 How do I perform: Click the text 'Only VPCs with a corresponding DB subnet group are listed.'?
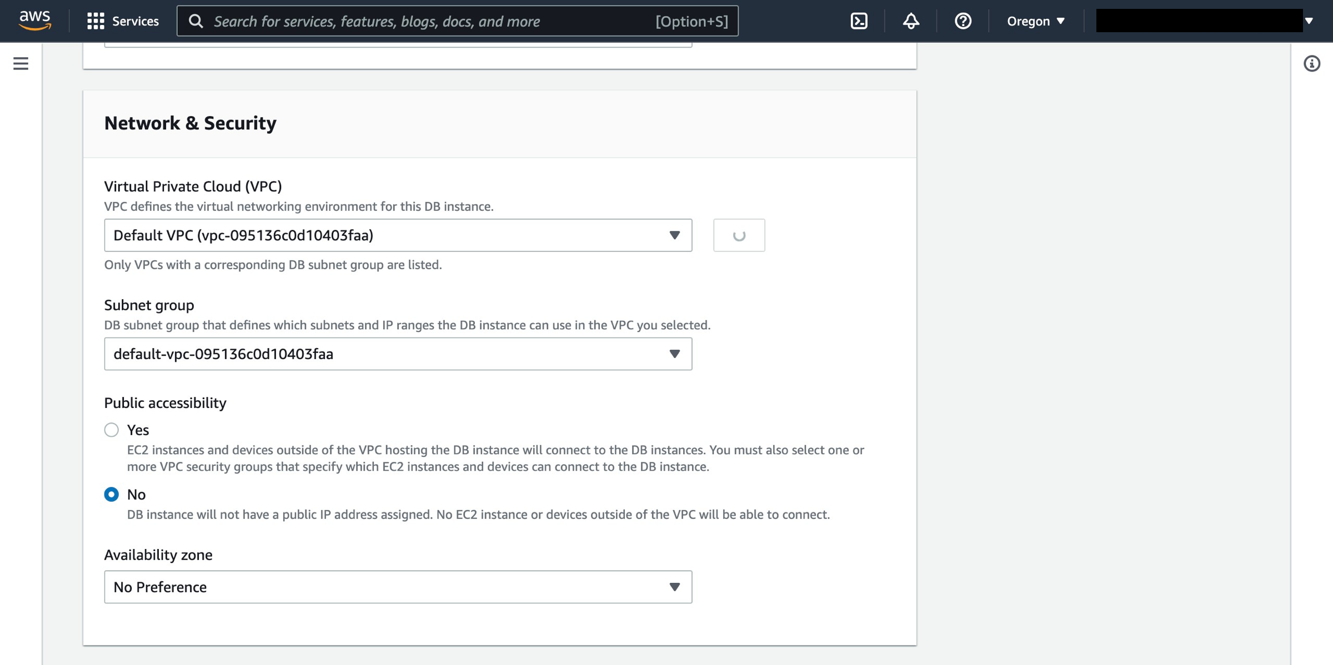coord(273,265)
